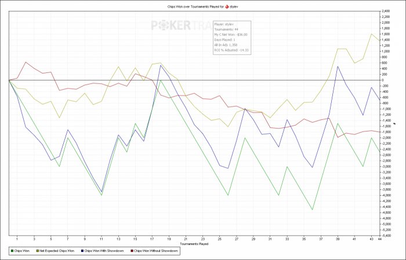Click the 'ROI % Adjusted' tooltip line
Screen dimensions: 406x260
click(x=231, y=50)
